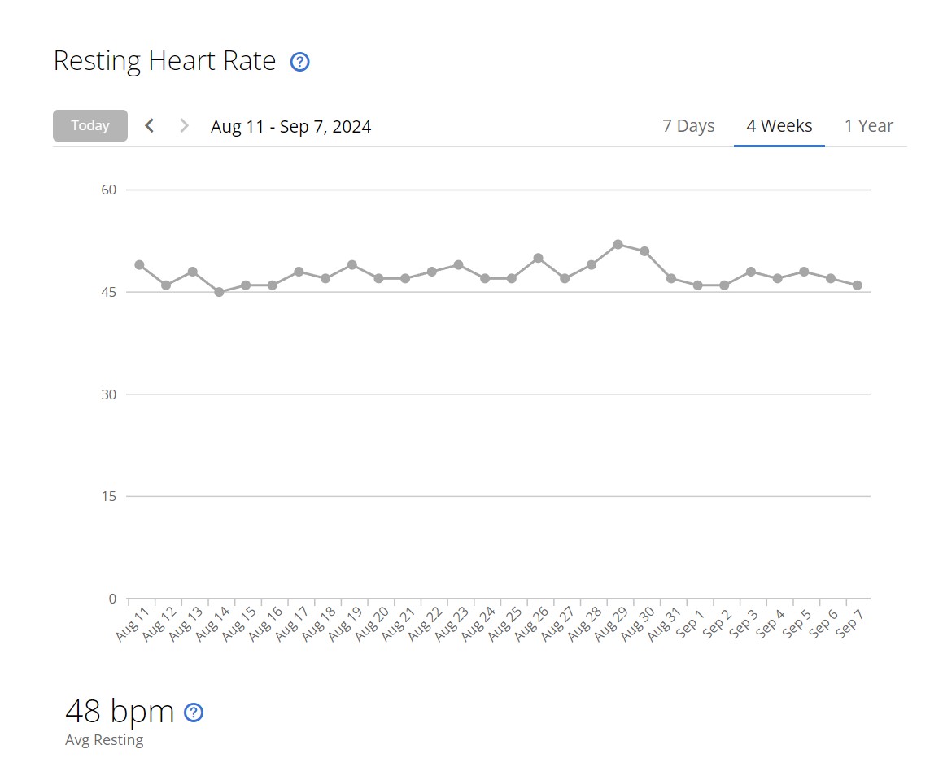Click the Aug 11 first data point
This screenshot has height=767, width=943.
(139, 265)
